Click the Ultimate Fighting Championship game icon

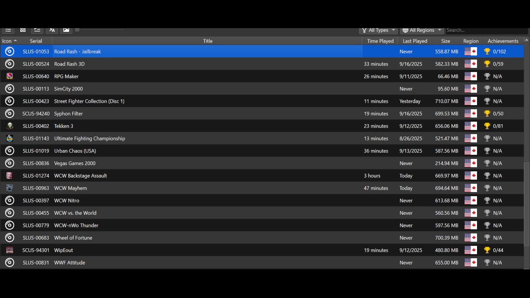pyautogui.click(x=10, y=138)
